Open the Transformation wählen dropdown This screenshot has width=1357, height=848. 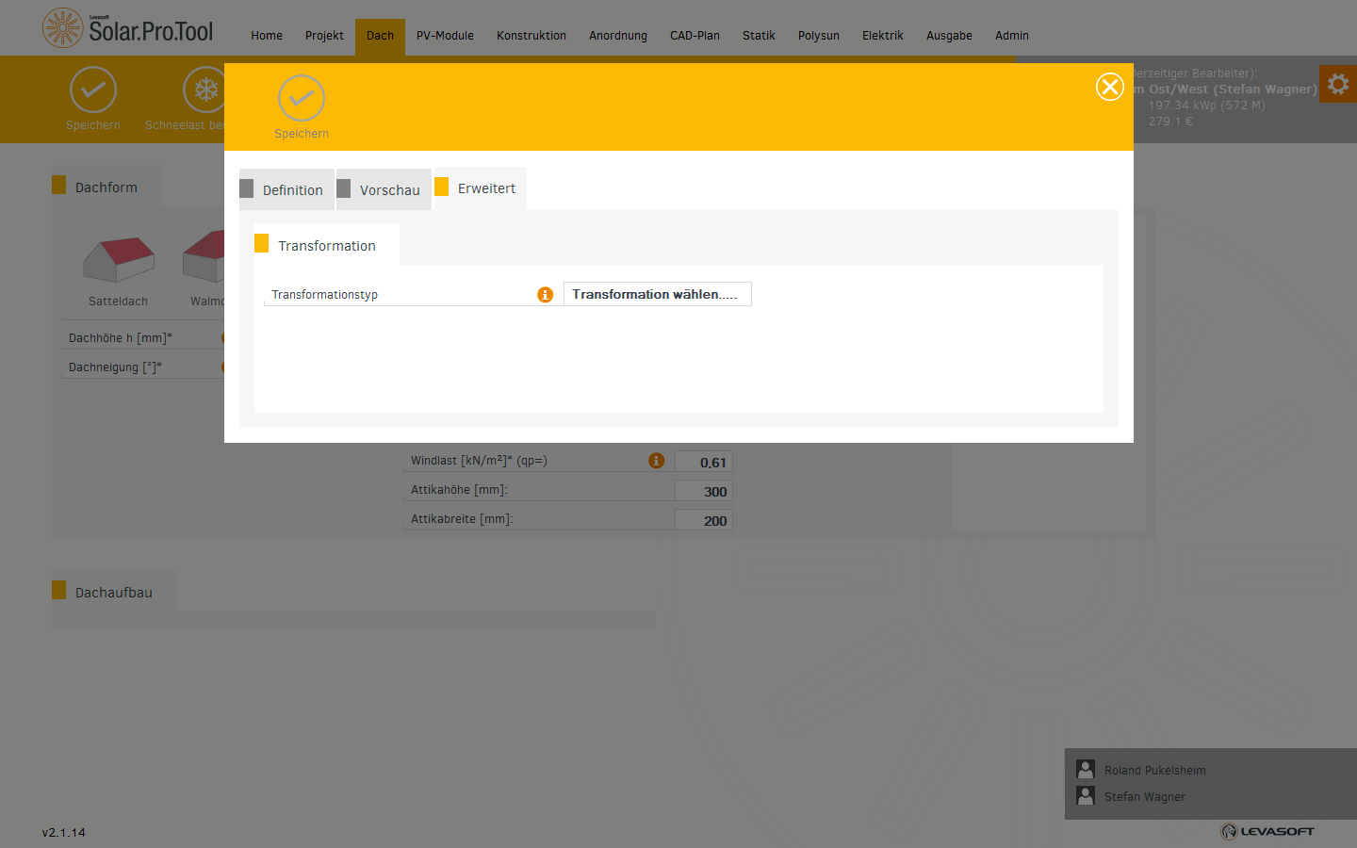pos(658,294)
